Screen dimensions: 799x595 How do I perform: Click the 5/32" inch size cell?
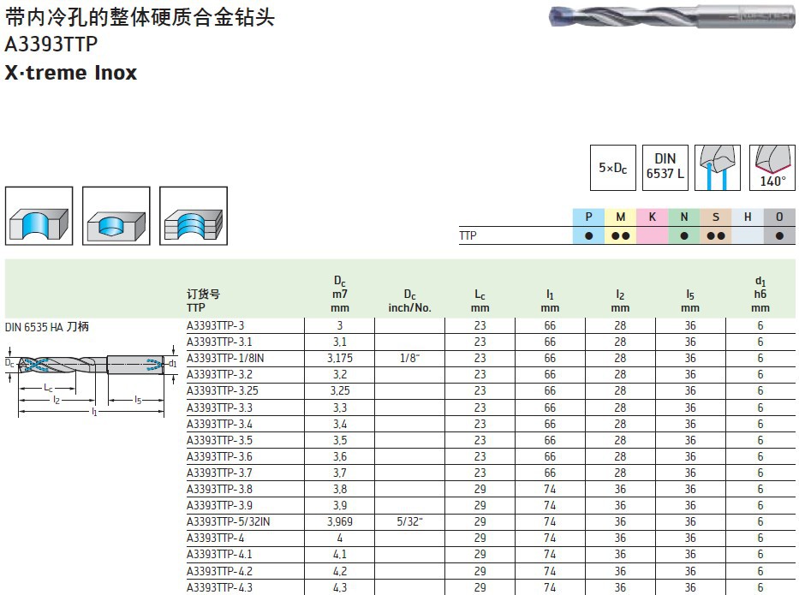(x=409, y=521)
